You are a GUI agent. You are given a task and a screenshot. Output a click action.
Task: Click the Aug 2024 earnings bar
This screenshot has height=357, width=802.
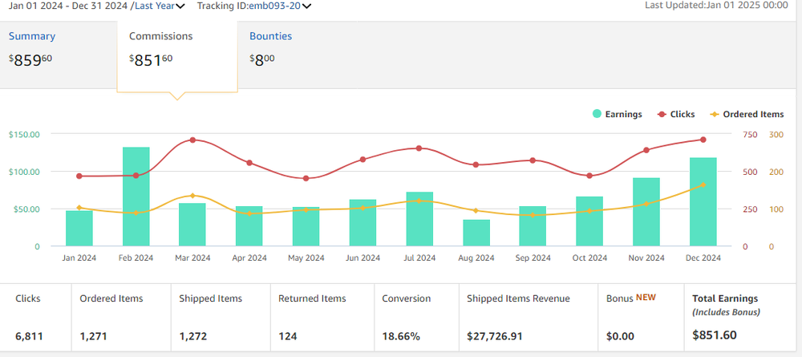(x=476, y=233)
